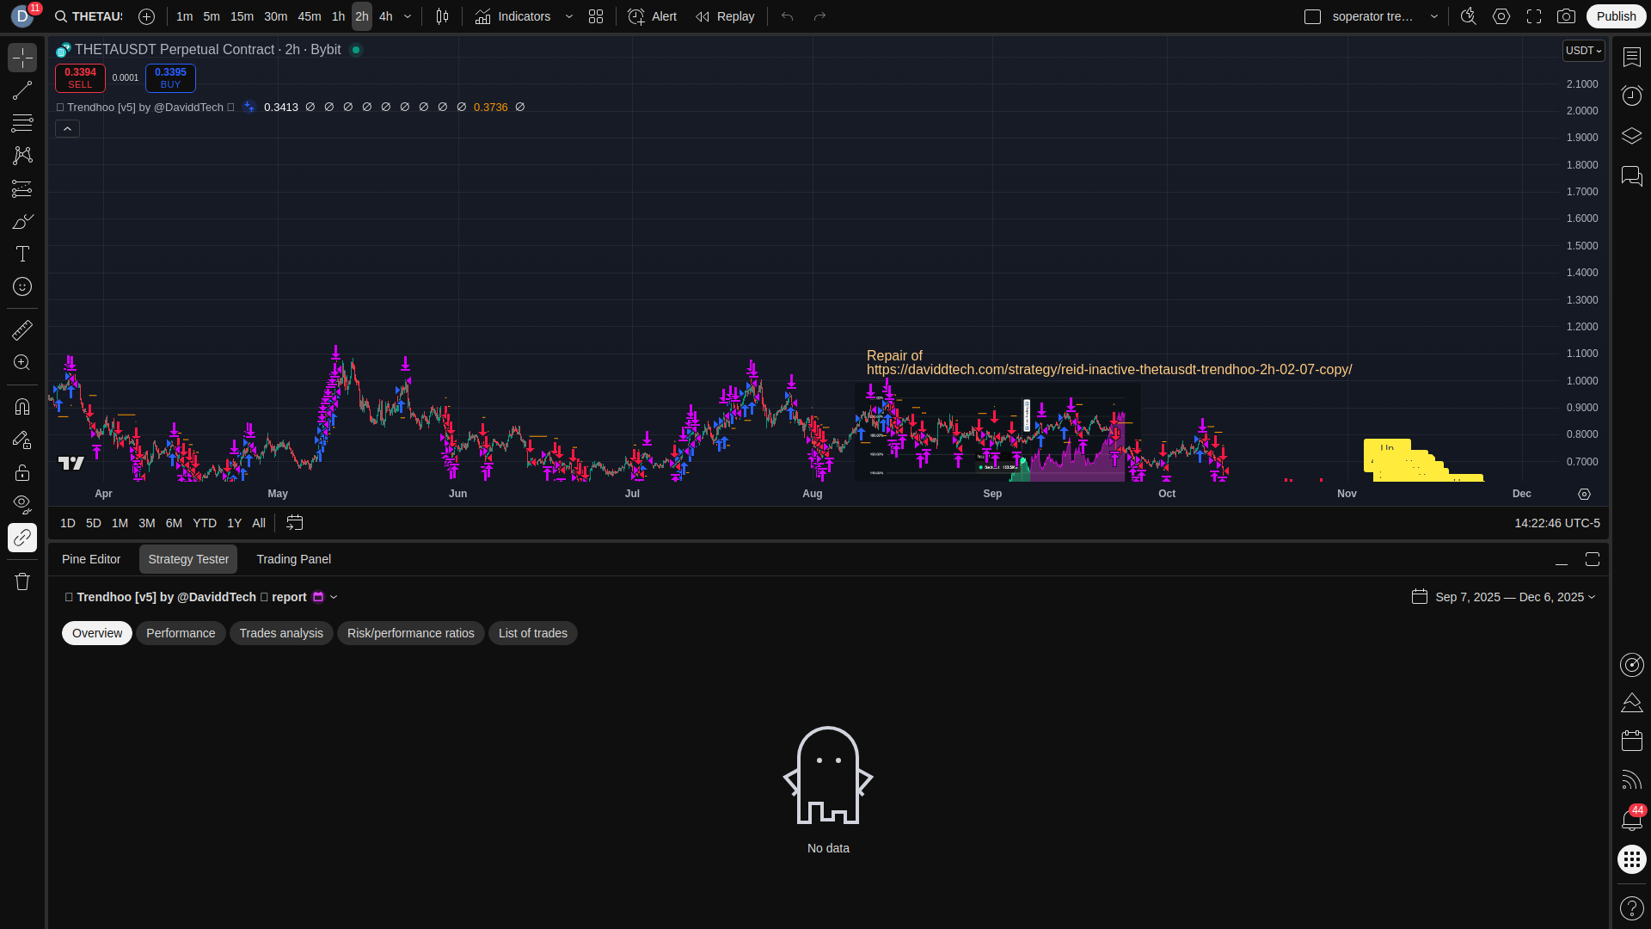This screenshot has height=929, width=1651.
Task: Open the List of trades tab
Action: click(532, 633)
